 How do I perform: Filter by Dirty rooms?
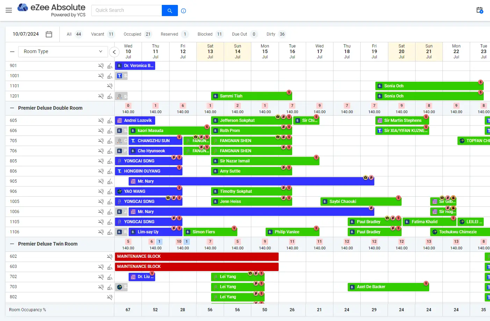276,34
